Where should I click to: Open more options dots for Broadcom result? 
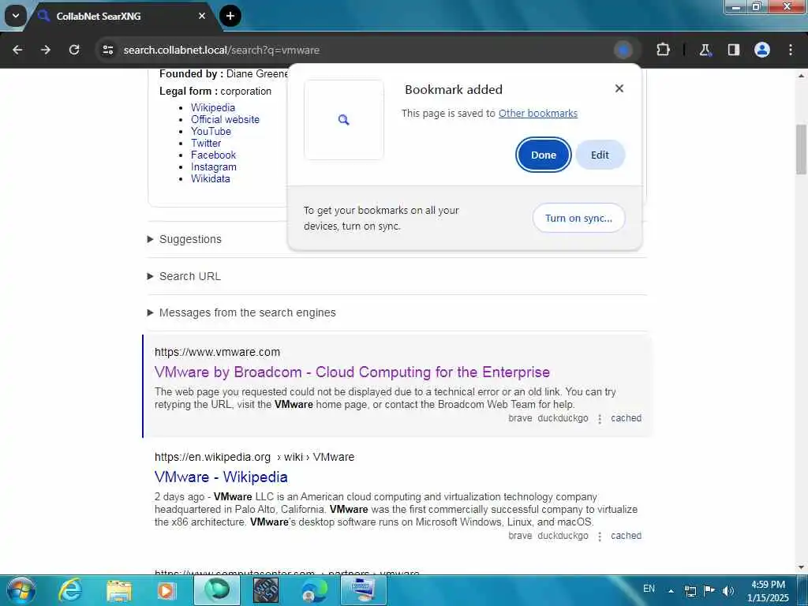point(600,419)
